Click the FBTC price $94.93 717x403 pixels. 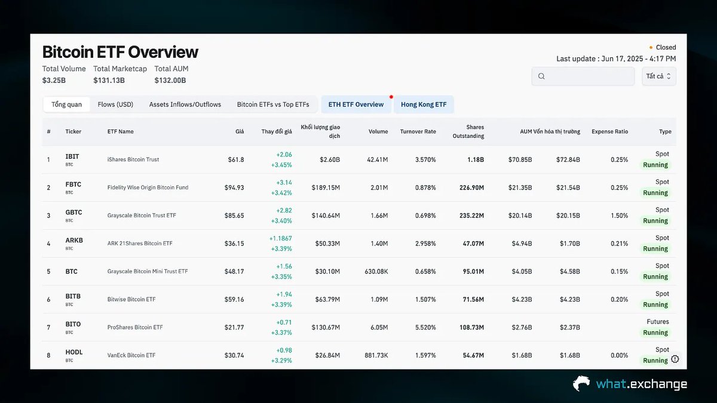234,187
